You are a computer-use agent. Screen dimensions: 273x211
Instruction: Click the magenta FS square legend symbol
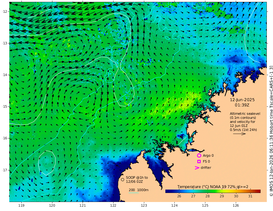point(199,162)
